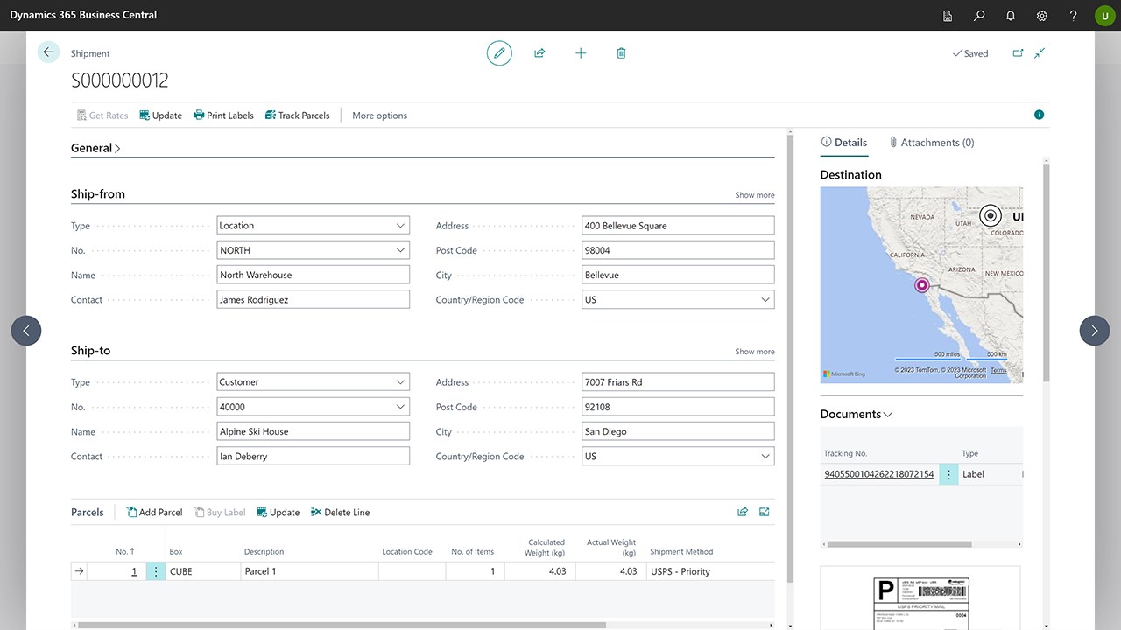Click Add Parcel action
This screenshot has width=1121, height=630.
point(154,513)
